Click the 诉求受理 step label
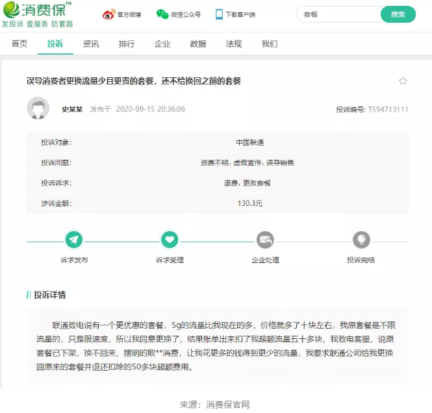This screenshot has height=413, width=432. (x=170, y=260)
